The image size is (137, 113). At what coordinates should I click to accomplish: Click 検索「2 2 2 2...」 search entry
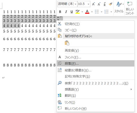pos(96,83)
